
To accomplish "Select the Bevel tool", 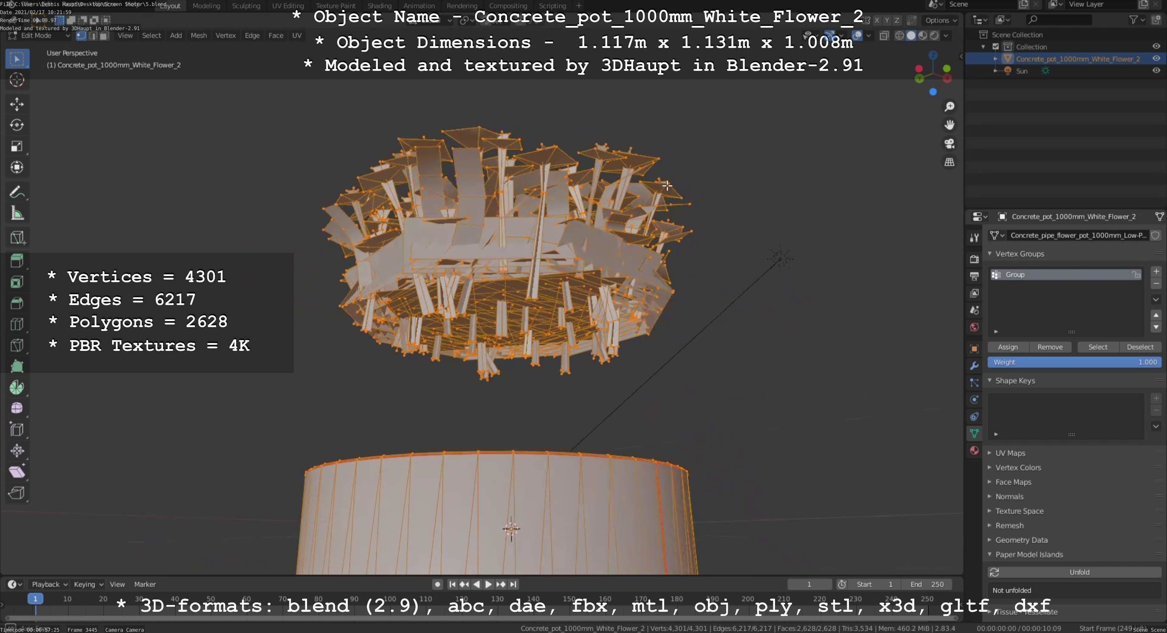I will pyautogui.click(x=17, y=303).
